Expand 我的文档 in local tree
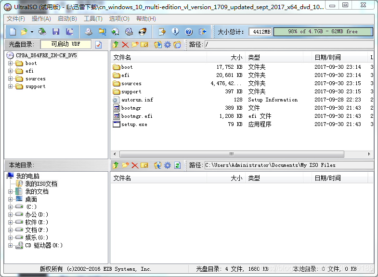The height and width of the screenshot is (277, 378). pyautogui.click(x=10, y=191)
